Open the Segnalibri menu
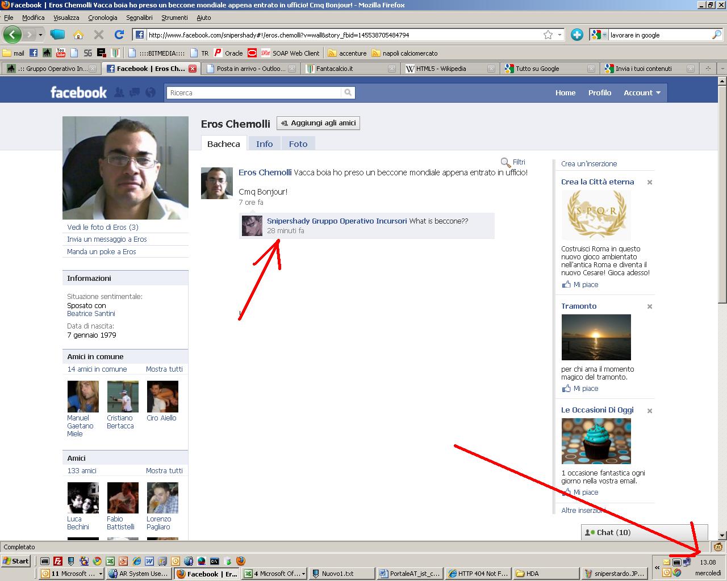 click(x=139, y=18)
